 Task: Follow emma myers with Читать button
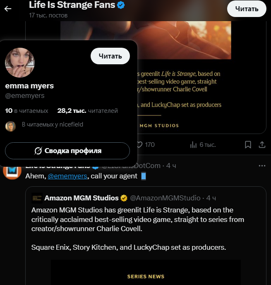pos(110,56)
